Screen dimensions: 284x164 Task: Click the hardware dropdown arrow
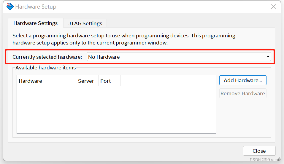click(x=268, y=57)
